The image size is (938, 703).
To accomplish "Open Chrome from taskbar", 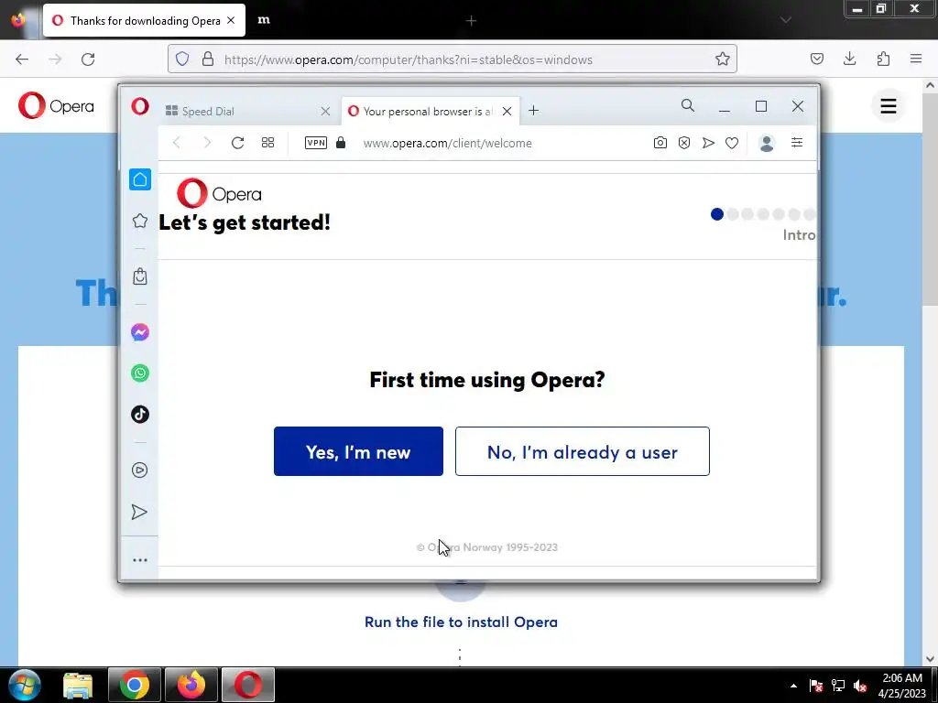I will point(135,685).
